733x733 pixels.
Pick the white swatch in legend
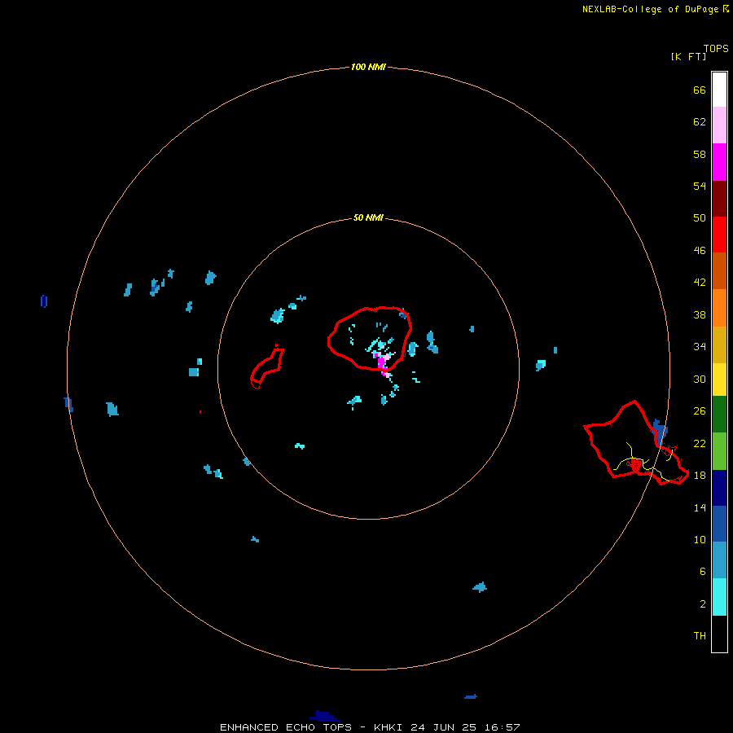click(719, 90)
